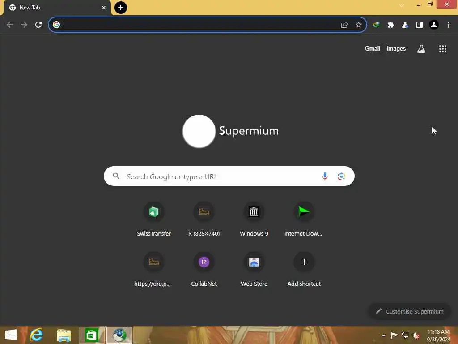Open the three-dot browser menu
Screen dimensions: 458x344
coord(448,25)
